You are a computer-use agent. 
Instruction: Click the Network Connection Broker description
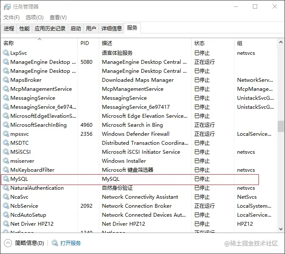(x=137, y=206)
